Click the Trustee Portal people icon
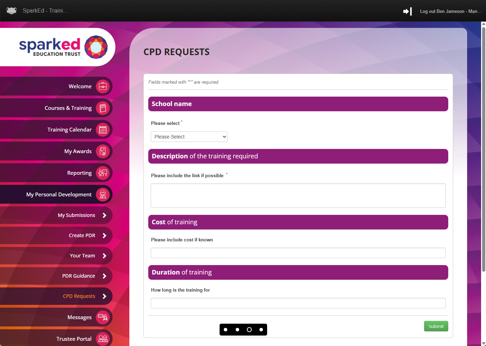 [103, 338]
